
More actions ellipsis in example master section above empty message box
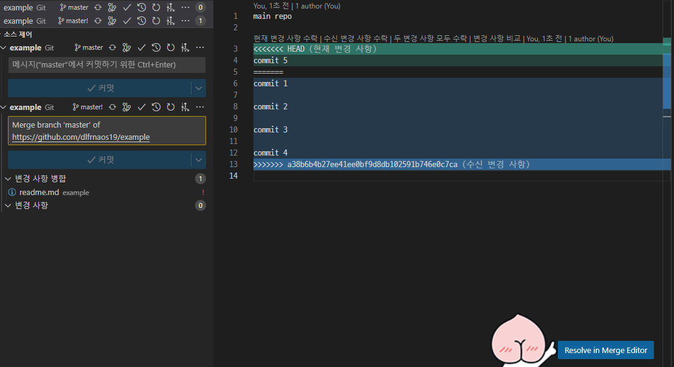[200, 47]
